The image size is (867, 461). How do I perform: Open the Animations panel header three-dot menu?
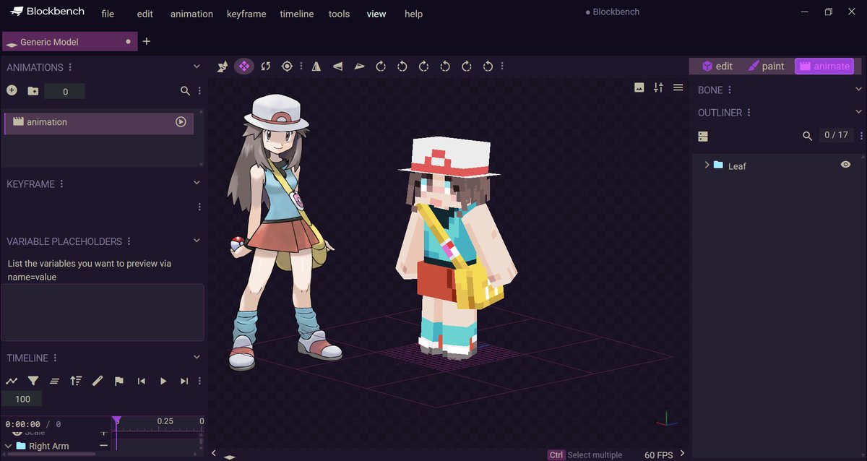point(71,67)
